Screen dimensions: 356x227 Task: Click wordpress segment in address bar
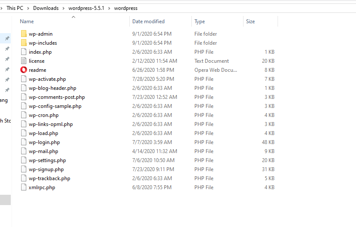[x=126, y=8]
